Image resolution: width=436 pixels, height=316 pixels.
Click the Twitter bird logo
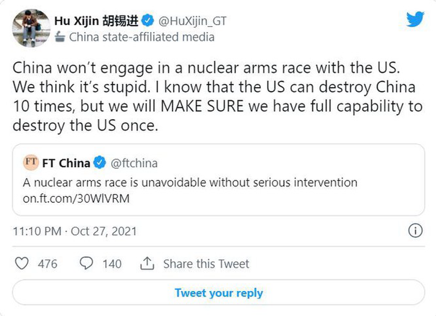click(x=415, y=19)
